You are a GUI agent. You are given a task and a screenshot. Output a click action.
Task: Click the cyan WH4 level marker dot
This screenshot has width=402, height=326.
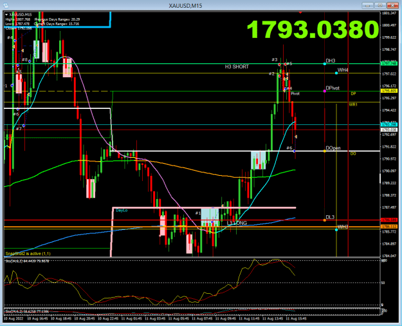point(336,73)
